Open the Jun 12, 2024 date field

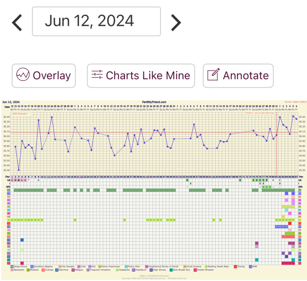pyautogui.click(x=96, y=22)
